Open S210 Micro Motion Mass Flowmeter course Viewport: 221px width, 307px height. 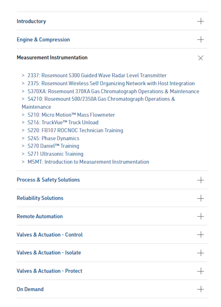[x=71, y=115]
